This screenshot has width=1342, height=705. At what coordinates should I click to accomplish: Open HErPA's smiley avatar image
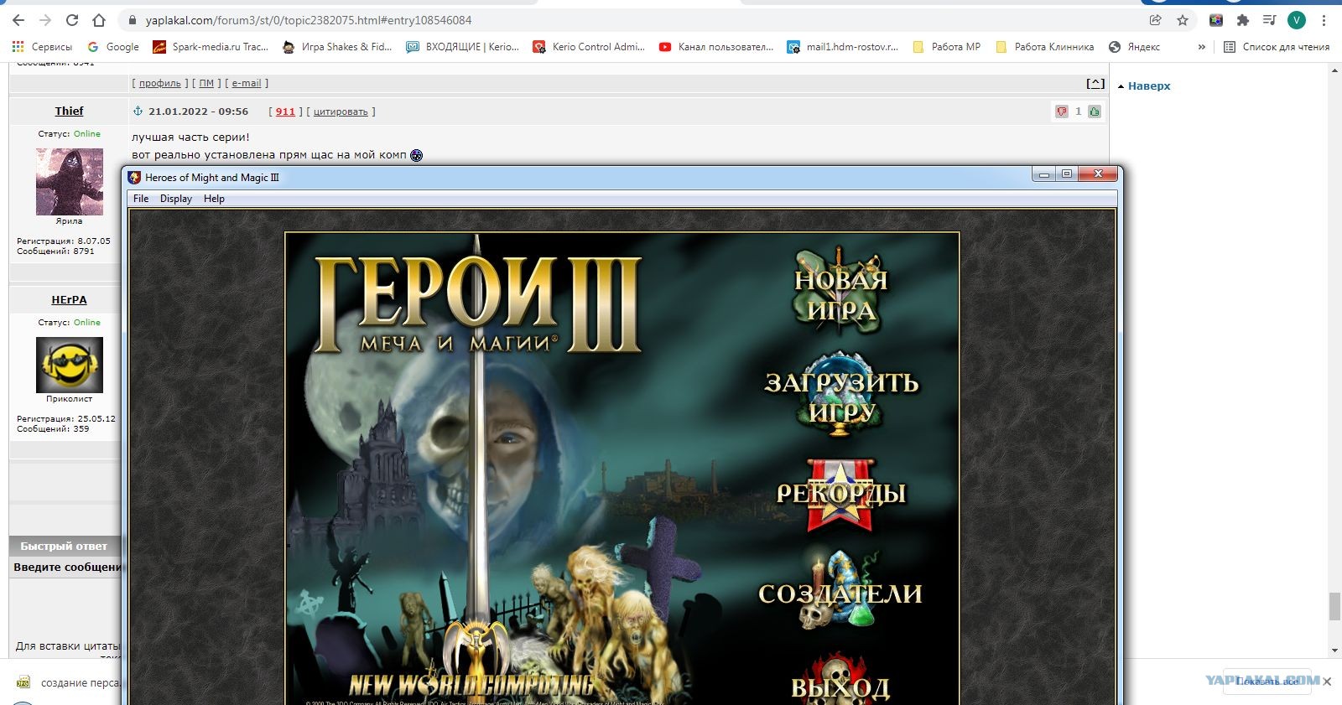point(70,365)
